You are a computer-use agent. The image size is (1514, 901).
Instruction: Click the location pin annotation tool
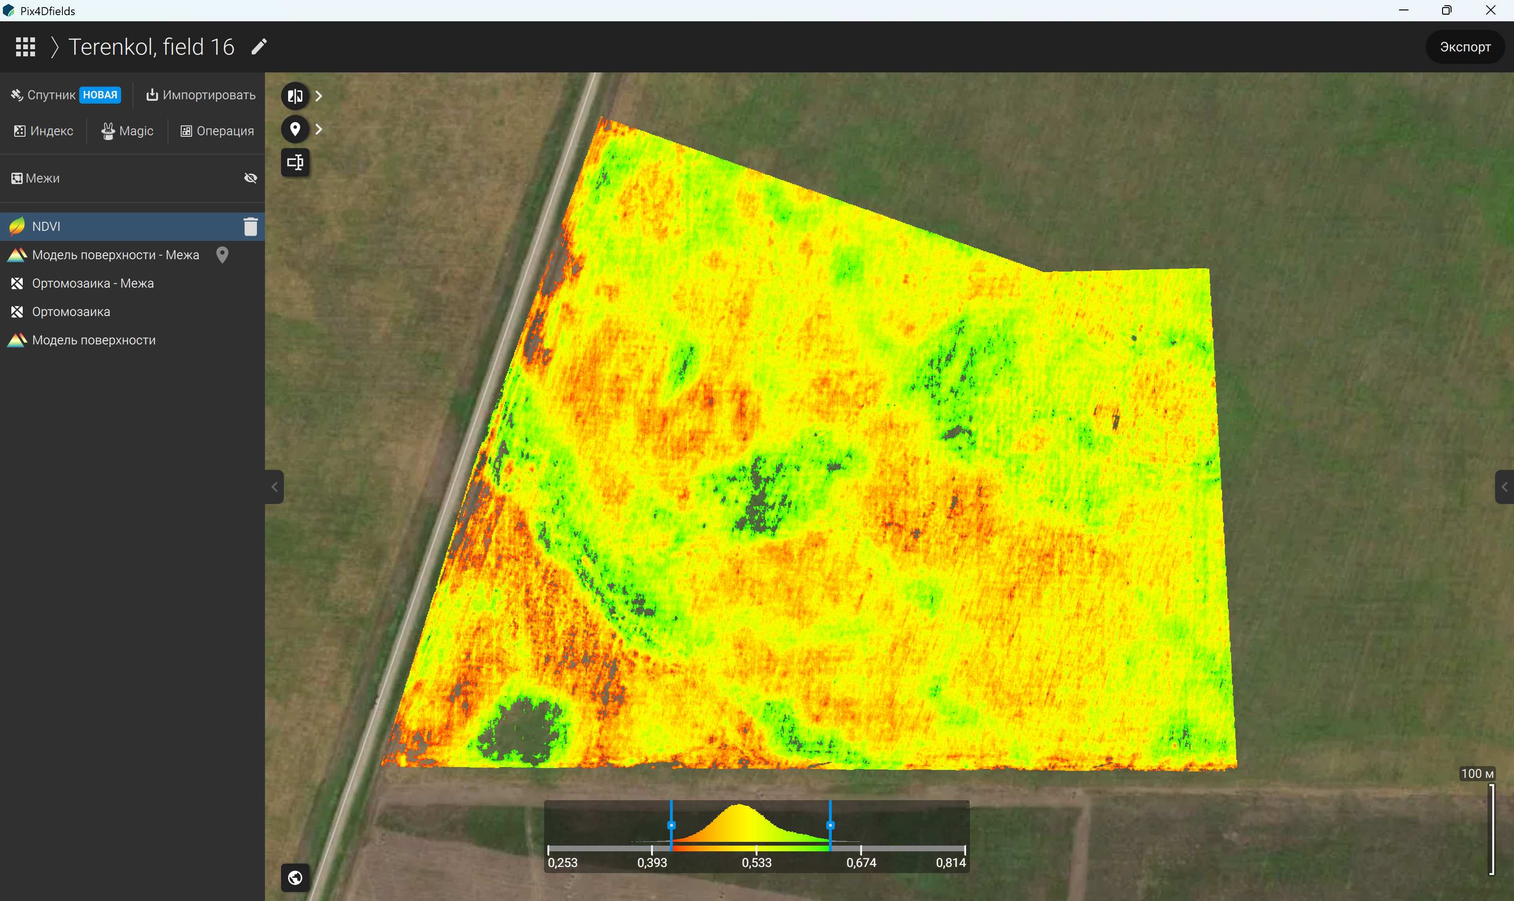(x=295, y=129)
